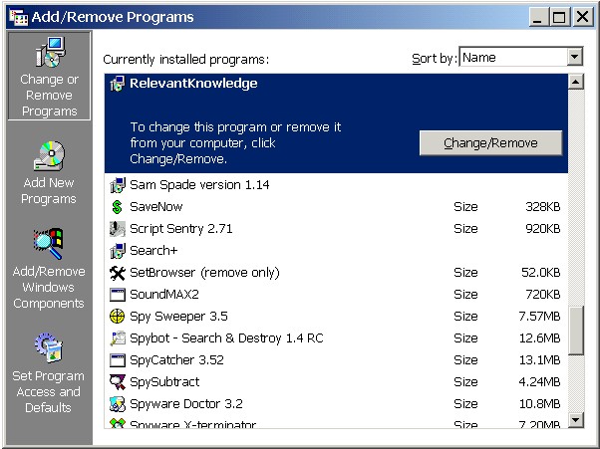Click the 920KB size value

click(542, 229)
